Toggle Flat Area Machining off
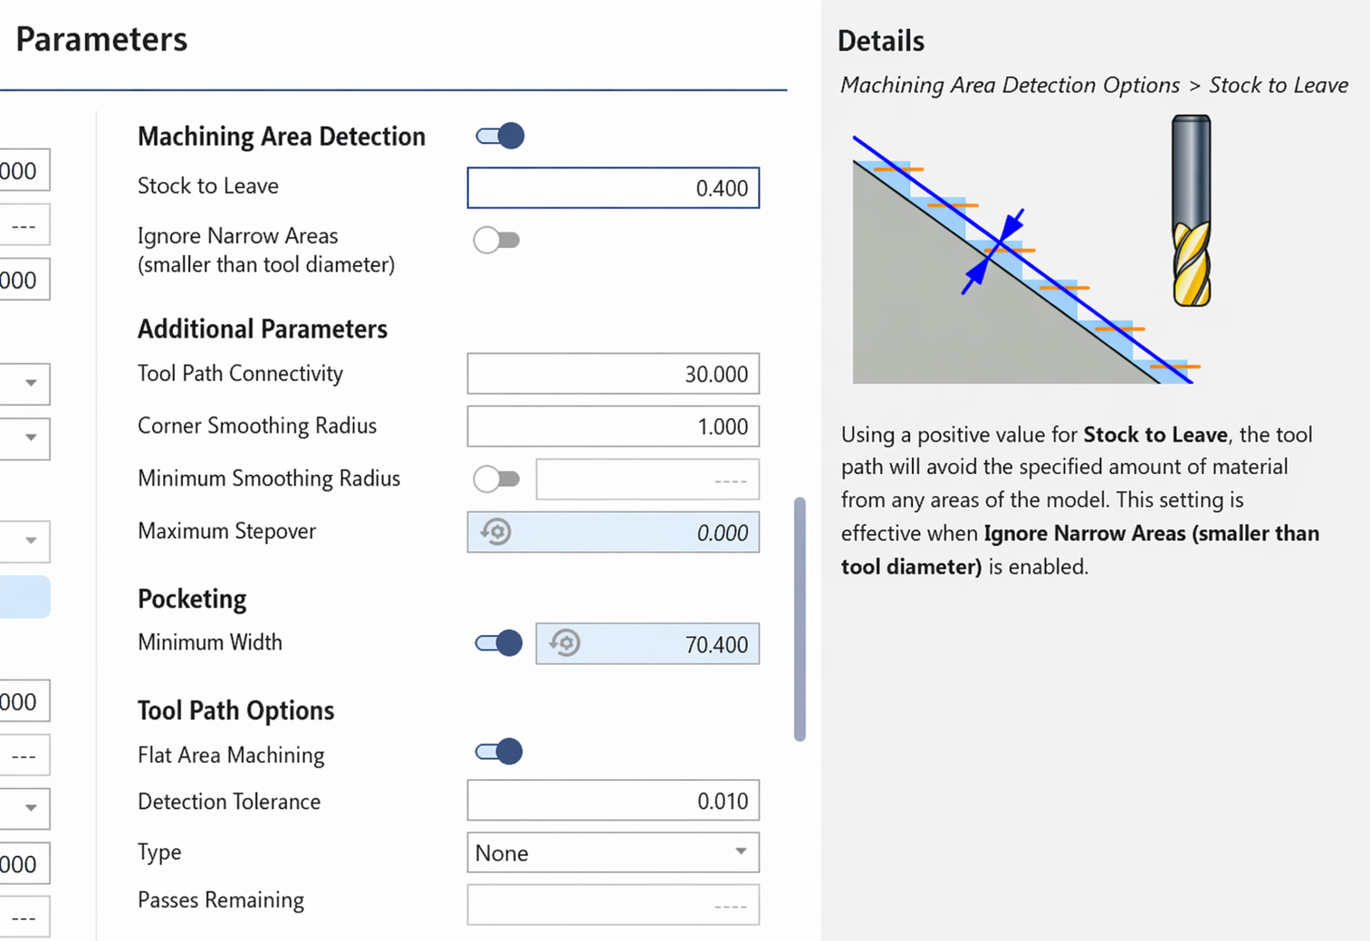1370x941 pixels. 499,752
